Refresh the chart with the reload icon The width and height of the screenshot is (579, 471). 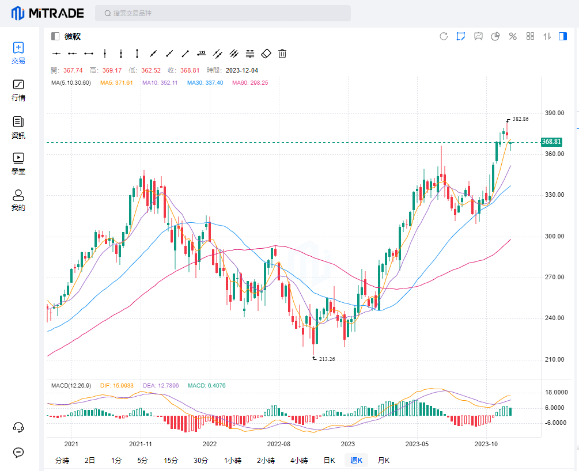pos(444,36)
